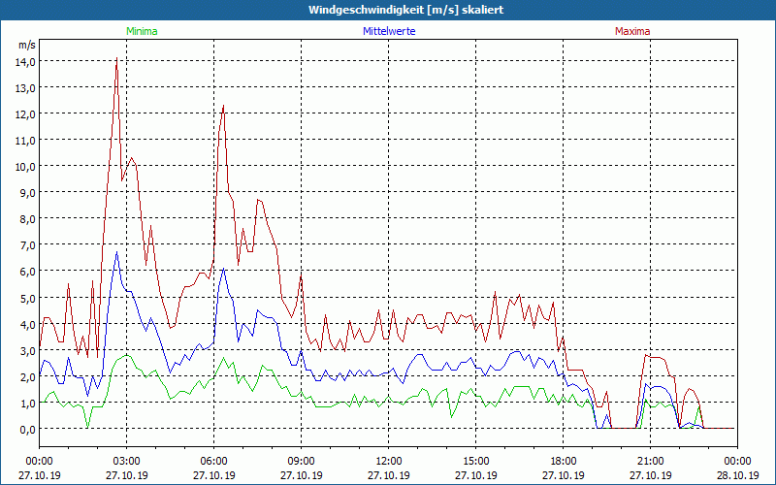Click the blue Mittelwerte legend label
This screenshot has width=776, height=485.
tap(389, 31)
